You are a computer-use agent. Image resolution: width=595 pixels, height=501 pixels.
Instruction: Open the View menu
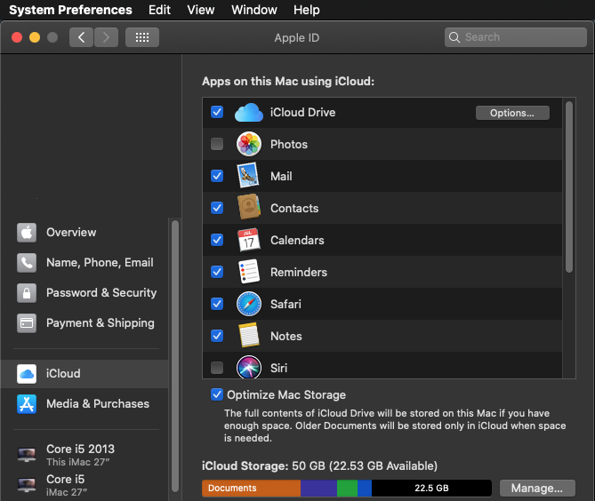click(201, 10)
